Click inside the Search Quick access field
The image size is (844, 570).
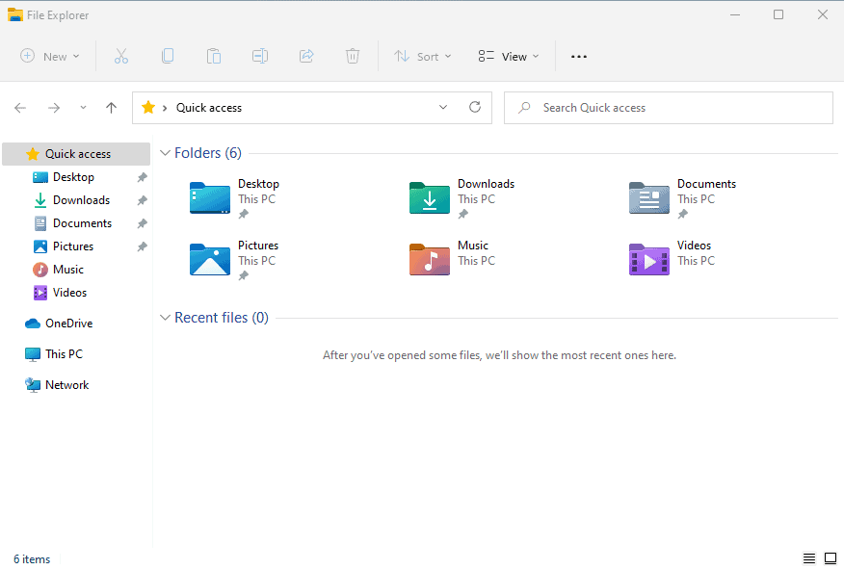click(669, 107)
